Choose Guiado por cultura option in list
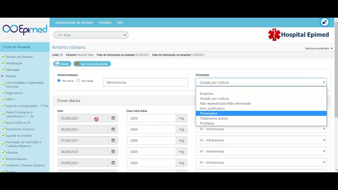This screenshot has height=190, width=338. (x=261, y=98)
